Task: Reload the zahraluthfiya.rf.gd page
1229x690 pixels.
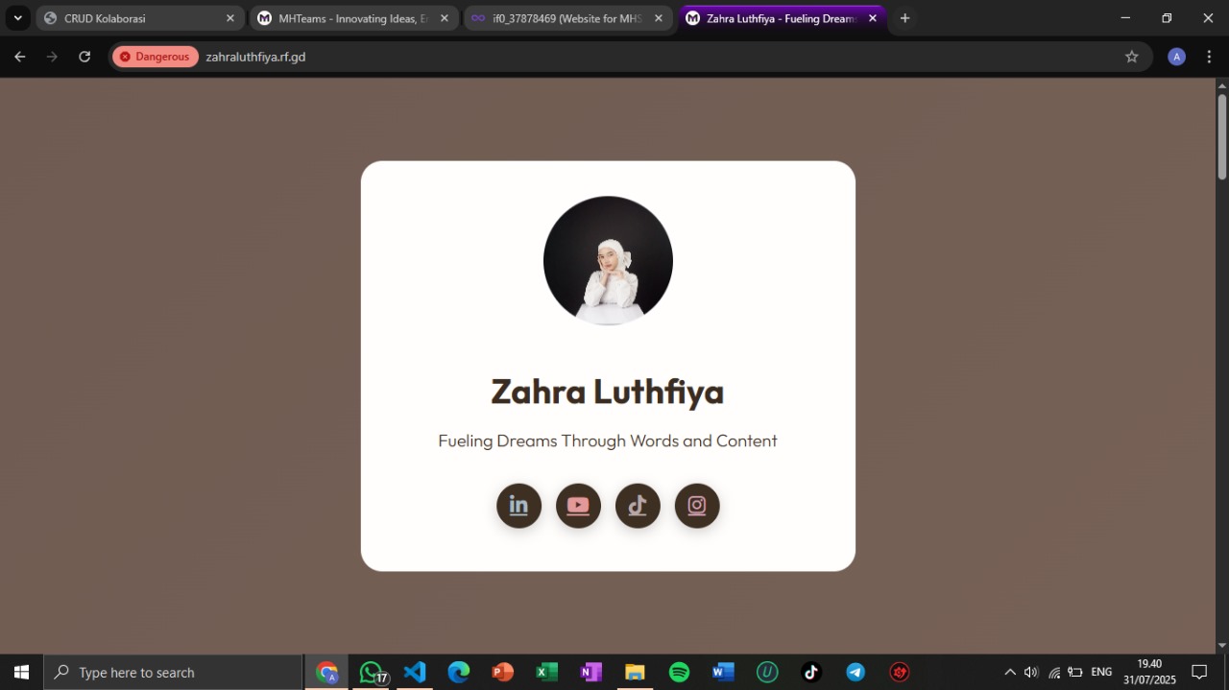Action: [84, 57]
